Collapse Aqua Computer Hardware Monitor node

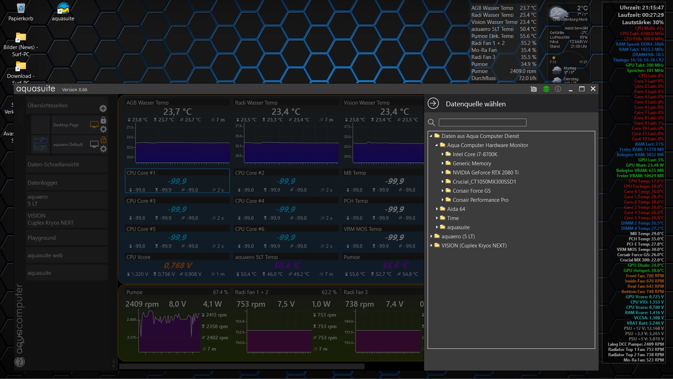(x=437, y=145)
